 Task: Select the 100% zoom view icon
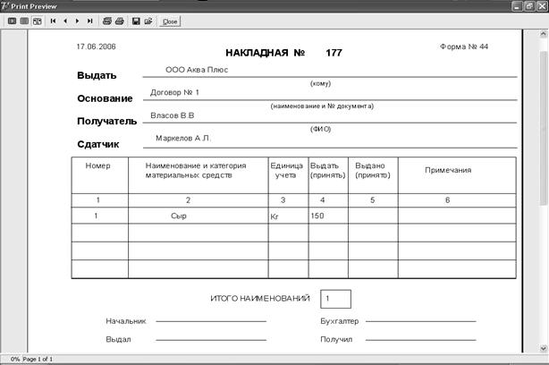tap(24, 21)
